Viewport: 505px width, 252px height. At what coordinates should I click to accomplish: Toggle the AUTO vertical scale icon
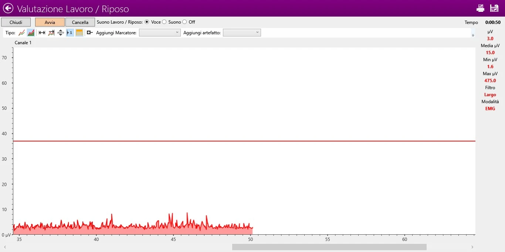[x=61, y=33]
